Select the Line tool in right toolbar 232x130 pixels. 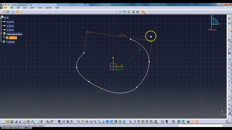click(229, 81)
